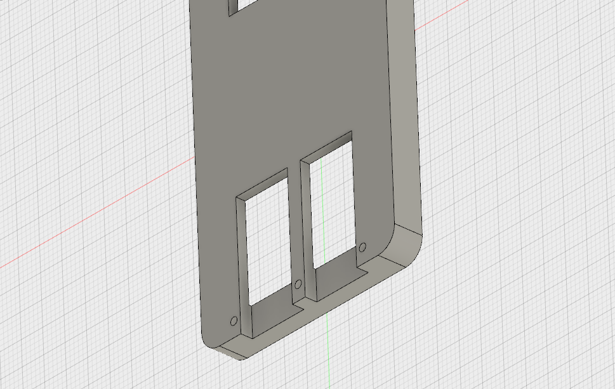Select the small hole between the two cutouts
The width and height of the screenshot is (615, 389).
[298, 284]
